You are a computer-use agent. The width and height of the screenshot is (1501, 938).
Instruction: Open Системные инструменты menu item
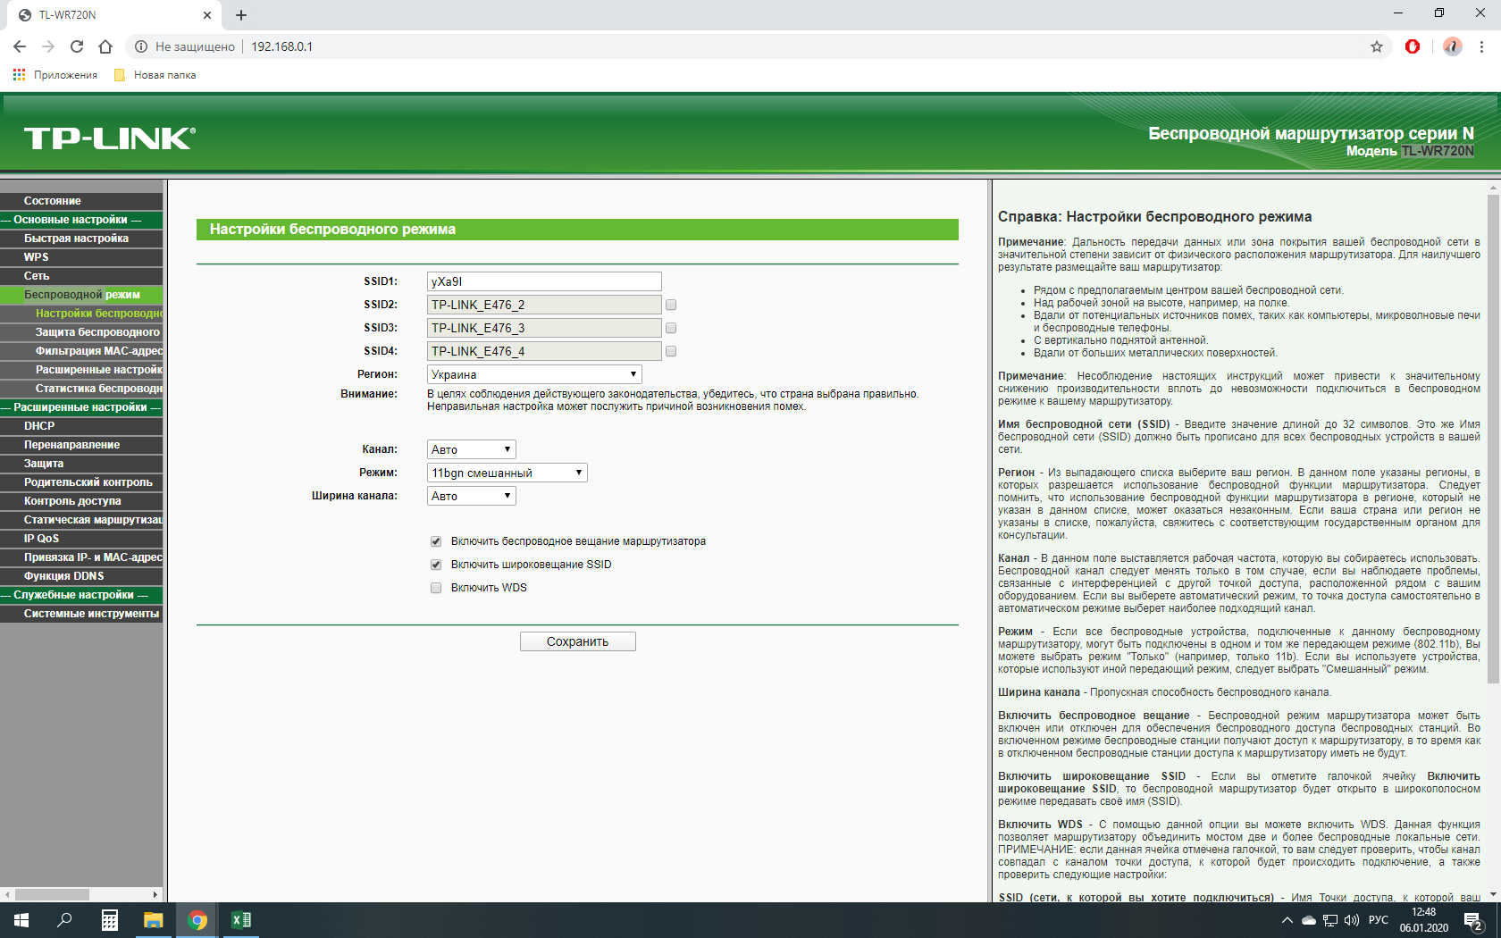81,614
